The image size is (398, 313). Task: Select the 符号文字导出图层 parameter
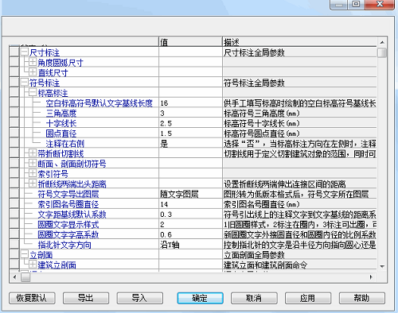click(x=68, y=195)
